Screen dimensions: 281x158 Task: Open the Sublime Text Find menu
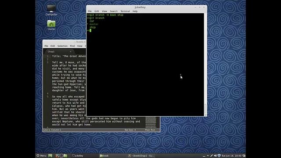coord(72,46)
